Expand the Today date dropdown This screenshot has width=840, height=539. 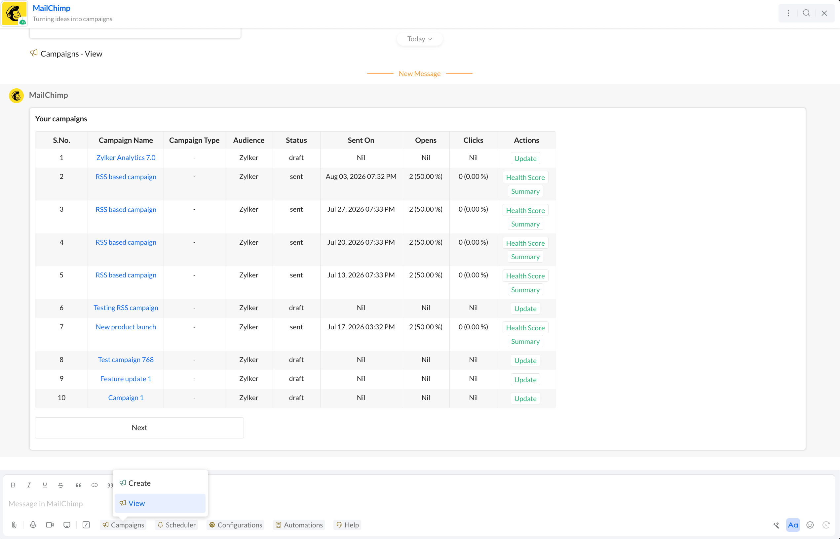[420, 39]
